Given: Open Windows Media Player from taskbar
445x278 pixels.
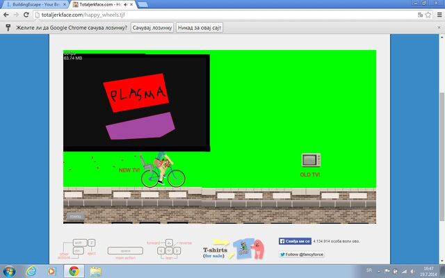Looking at the screenshot, I should (51, 272).
